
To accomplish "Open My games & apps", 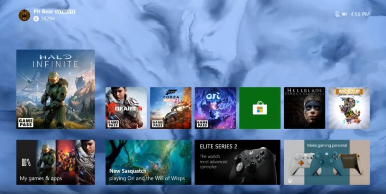I will click(x=56, y=162).
